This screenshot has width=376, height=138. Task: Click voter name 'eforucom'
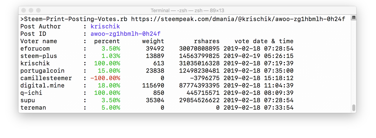35,48
